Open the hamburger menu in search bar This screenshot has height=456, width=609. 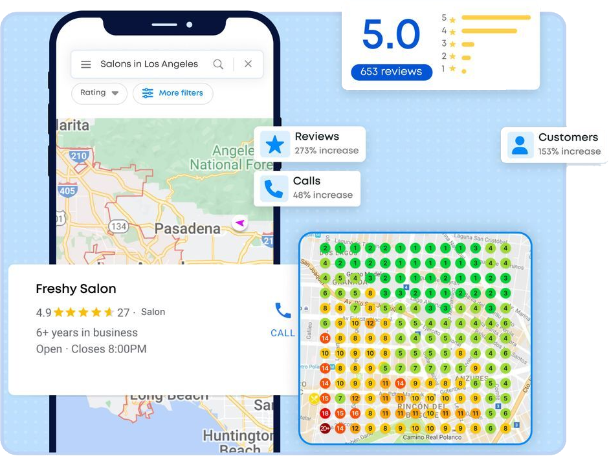click(x=86, y=64)
